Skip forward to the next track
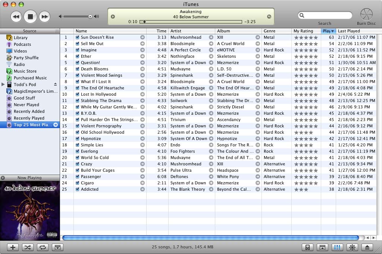 (45, 16)
